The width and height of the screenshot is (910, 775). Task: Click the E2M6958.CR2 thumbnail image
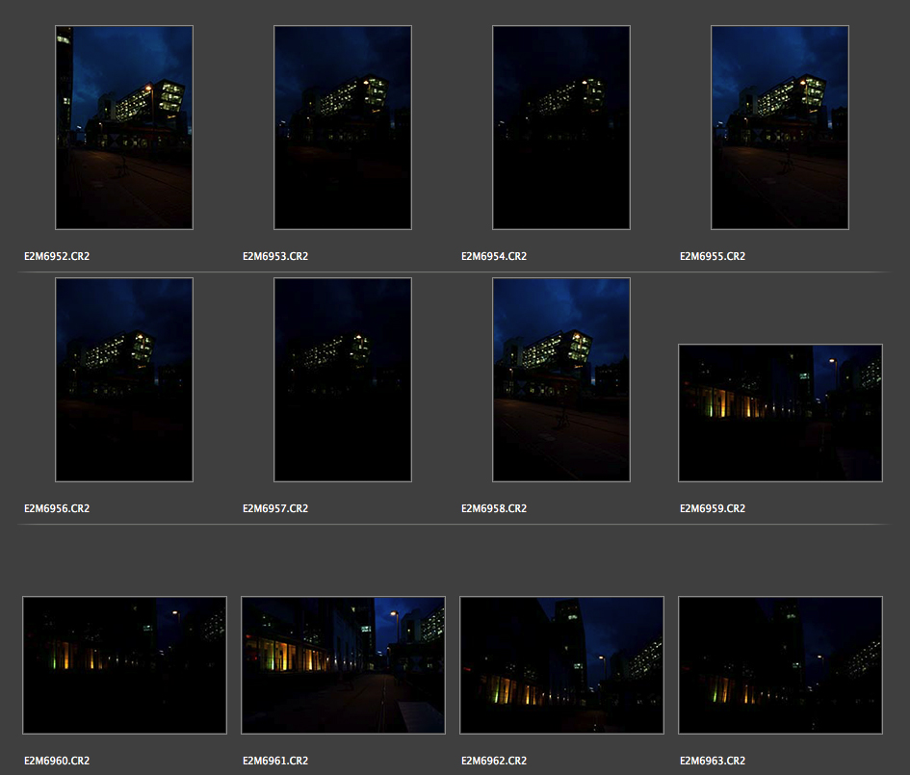561,379
